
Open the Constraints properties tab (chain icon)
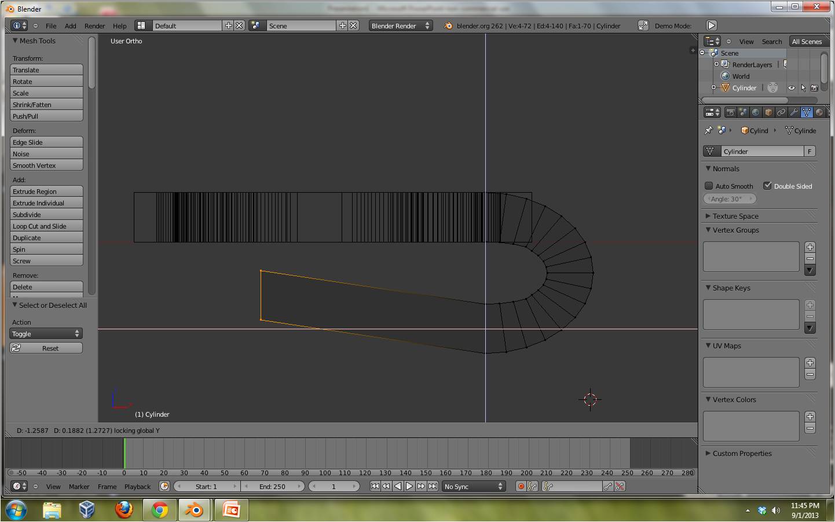[x=781, y=112]
